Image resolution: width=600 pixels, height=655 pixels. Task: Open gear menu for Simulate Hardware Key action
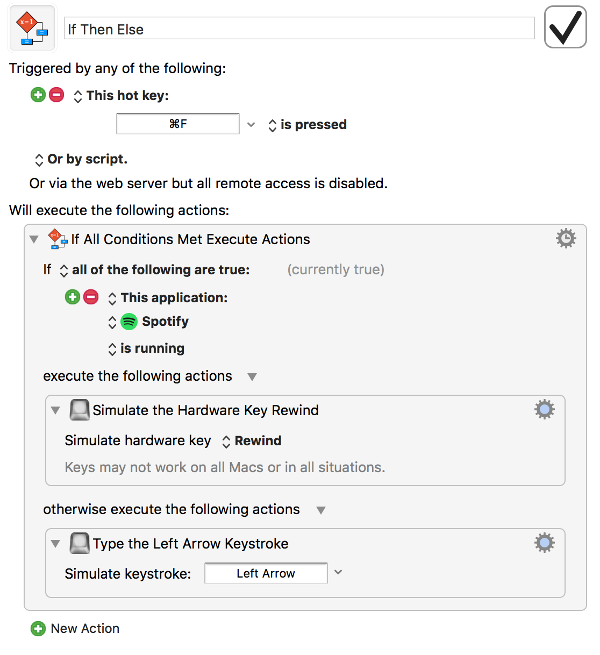[544, 410]
